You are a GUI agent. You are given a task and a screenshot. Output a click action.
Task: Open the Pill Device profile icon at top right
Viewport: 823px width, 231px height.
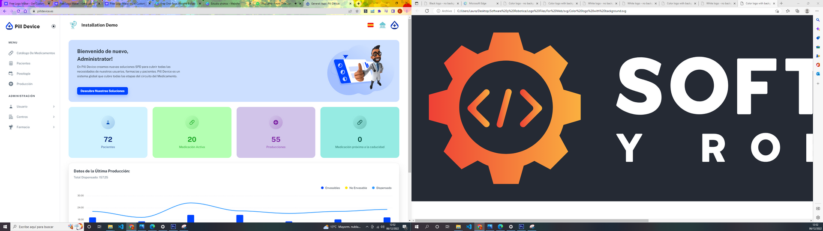click(394, 25)
